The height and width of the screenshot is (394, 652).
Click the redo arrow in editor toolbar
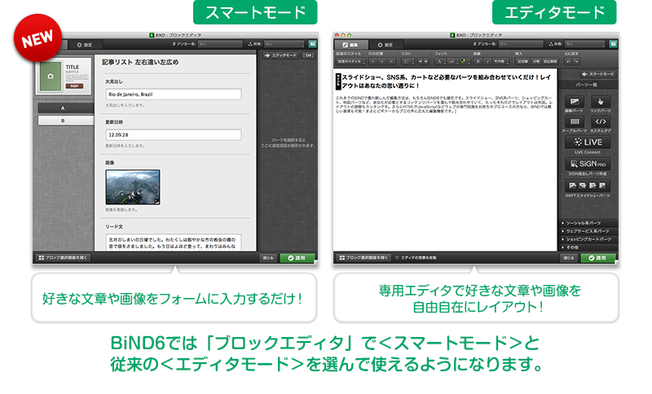coord(576,61)
